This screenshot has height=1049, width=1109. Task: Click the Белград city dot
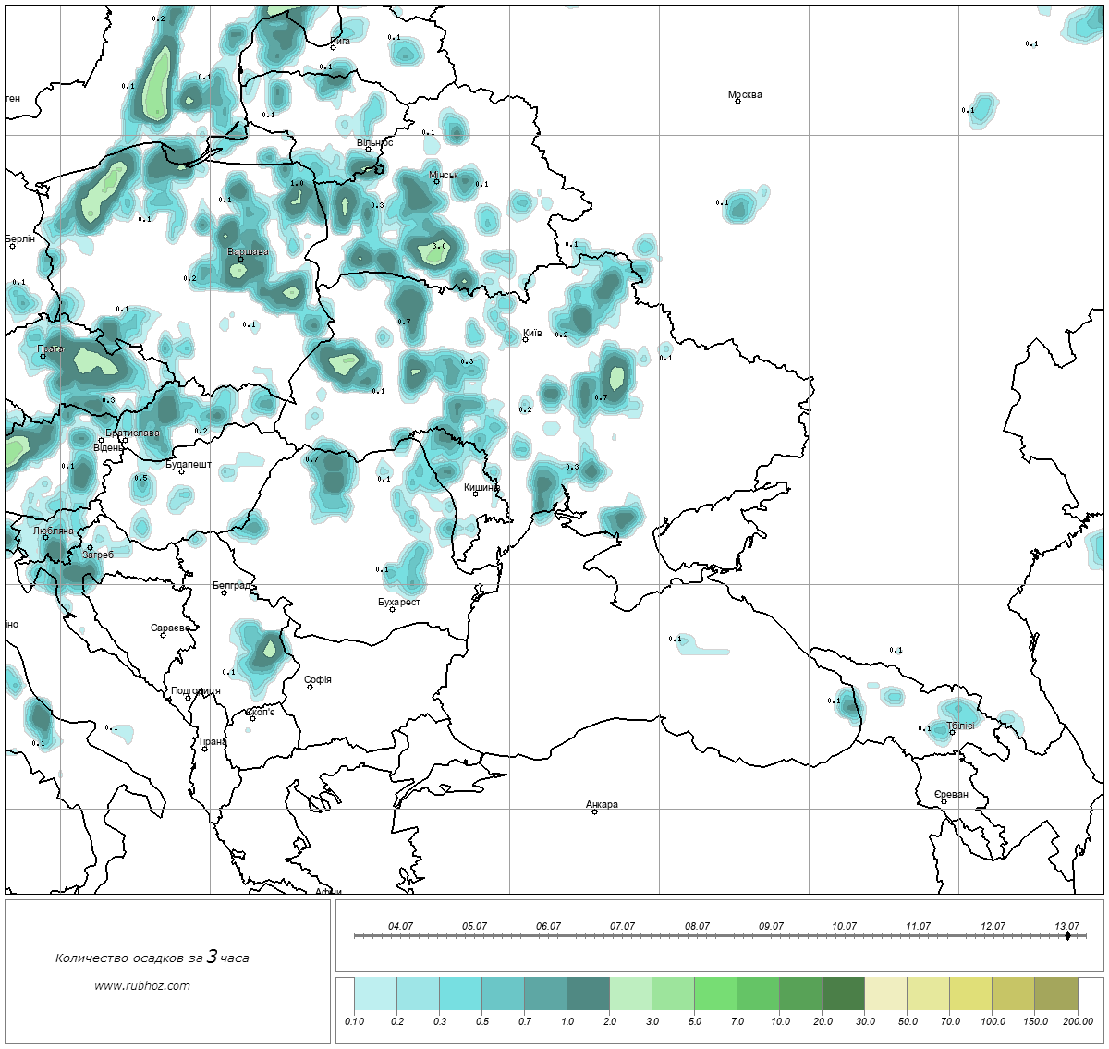click(224, 592)
